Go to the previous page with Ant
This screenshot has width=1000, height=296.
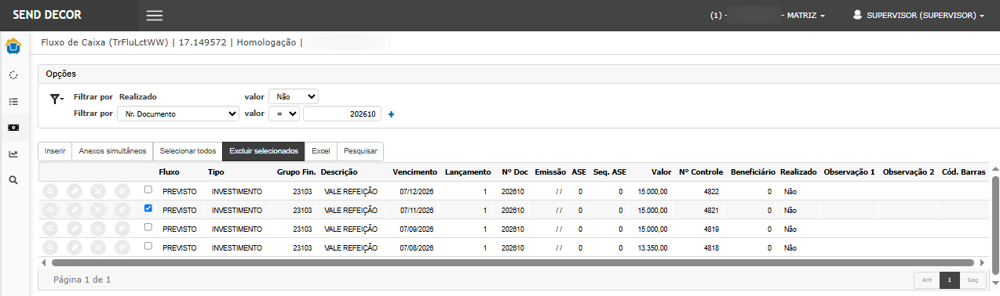[x=927, y=280]
